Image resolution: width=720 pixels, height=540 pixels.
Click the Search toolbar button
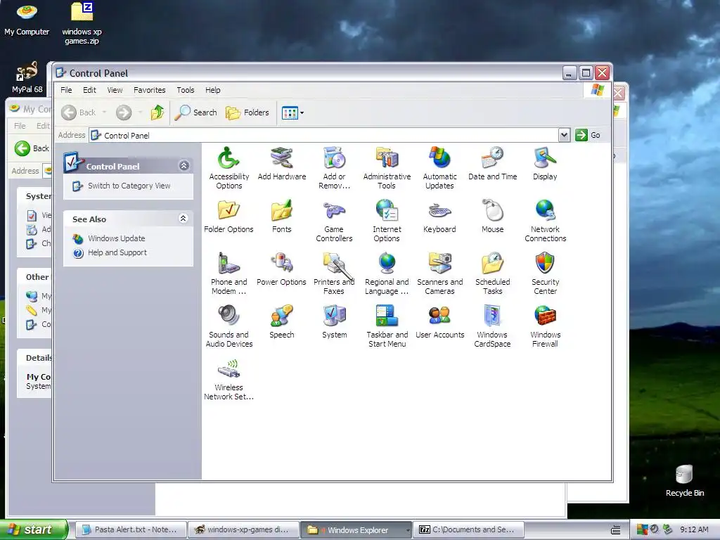196,112
